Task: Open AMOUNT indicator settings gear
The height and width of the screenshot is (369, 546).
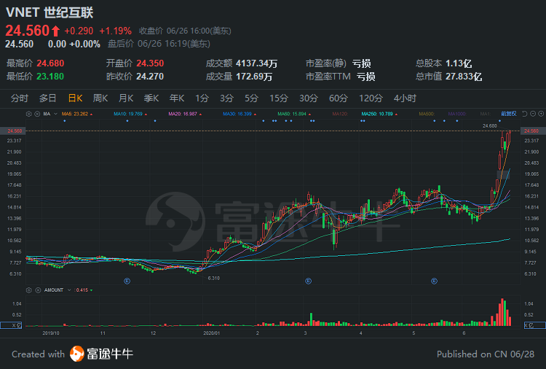Action: (x=29, y=290)
